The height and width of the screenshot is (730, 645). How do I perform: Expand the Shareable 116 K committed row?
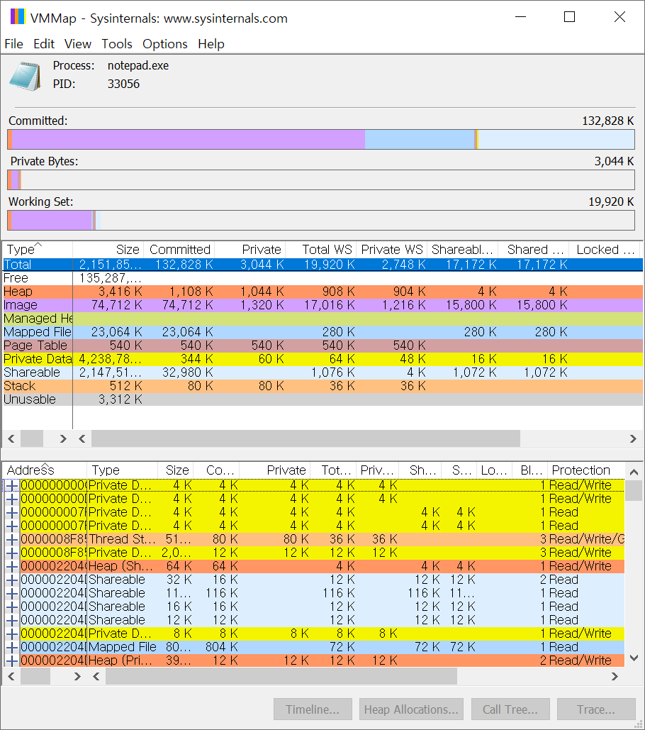click(12, 593)
